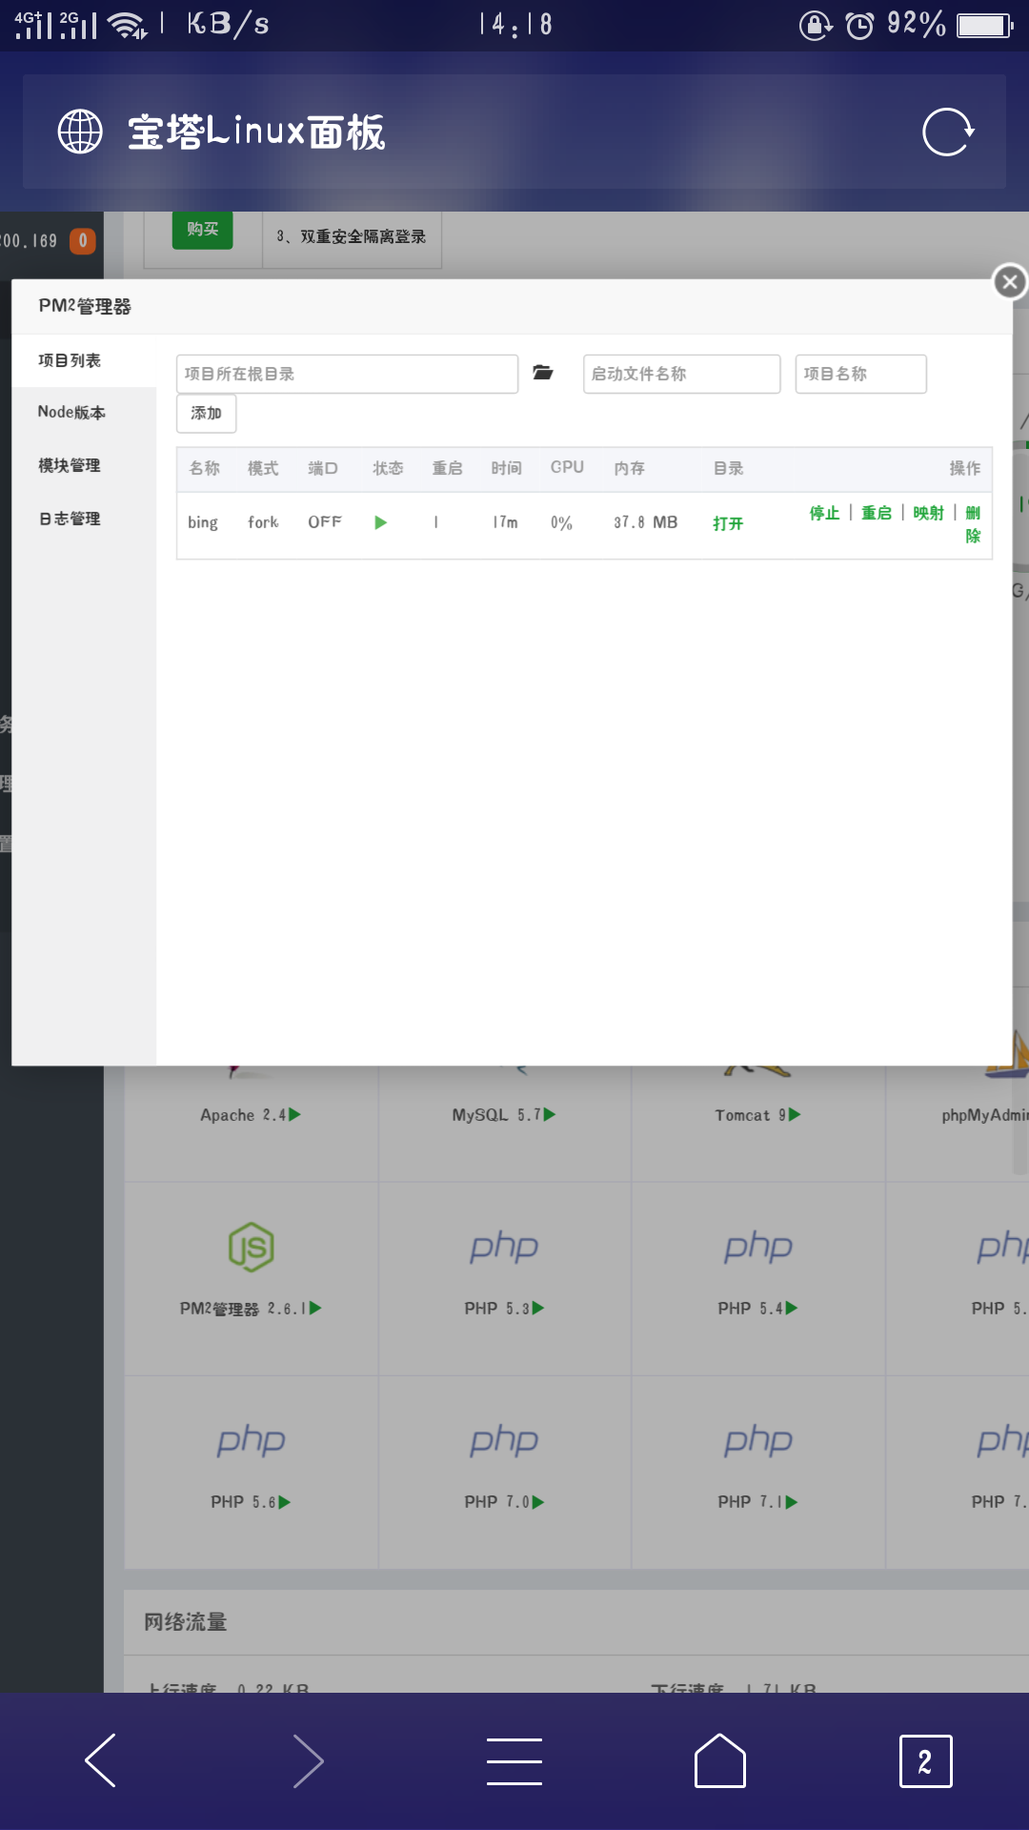The width and height of the screenshot is (1029, 1830).
Task: Click 映射 for the bing project
Action: [928, 513]
